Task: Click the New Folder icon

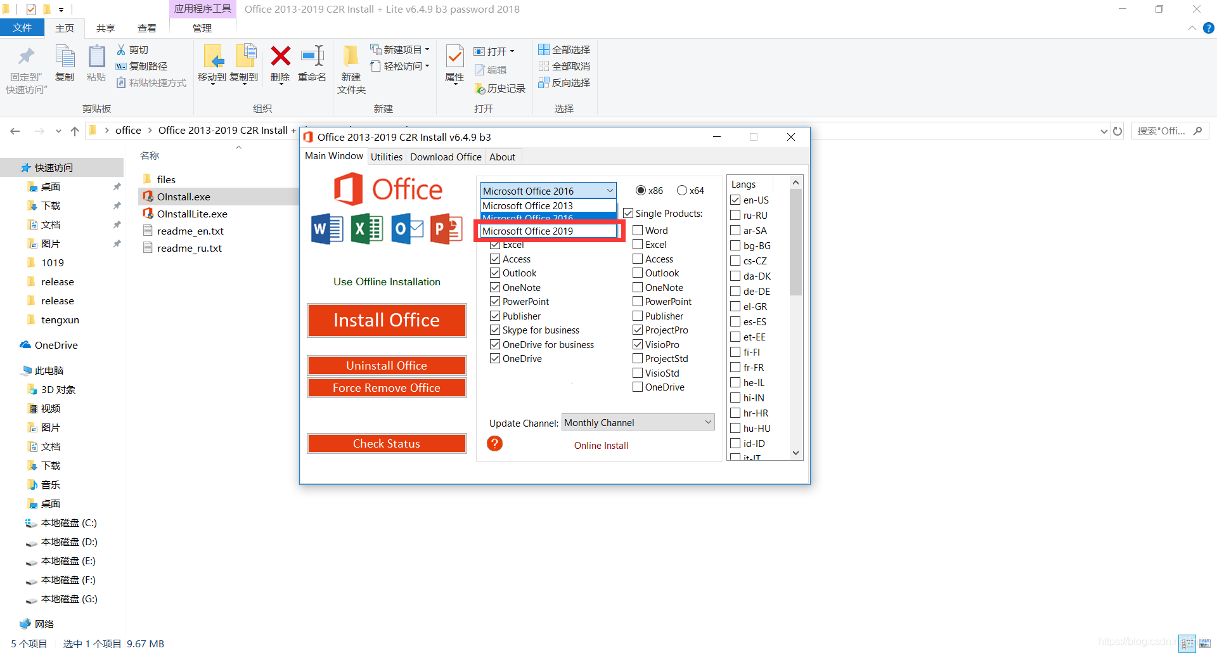Action: click(351, 56)
